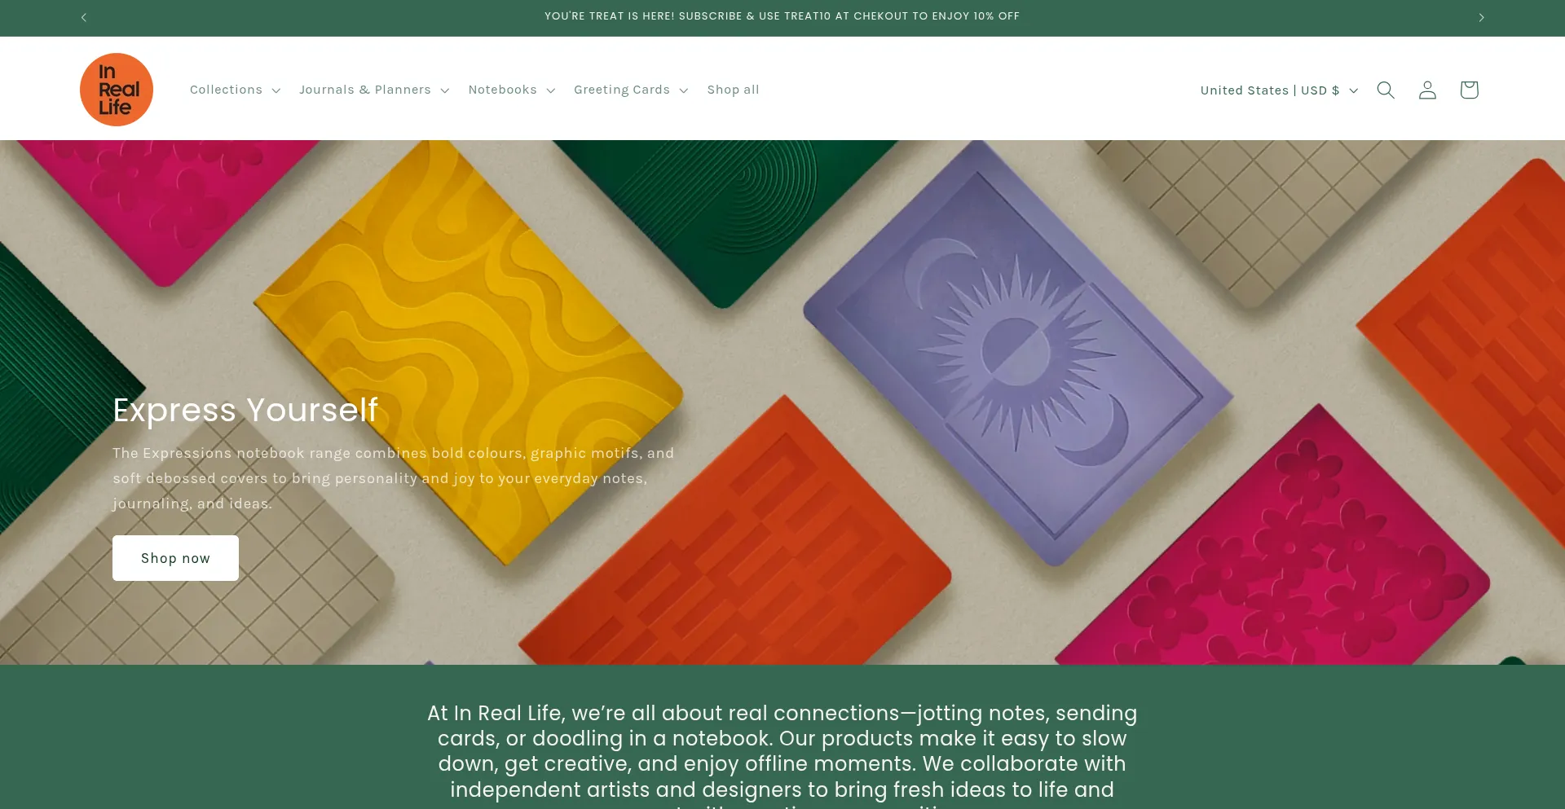Open the Greeting Cards dropdown menu
Image resolution: width=1565 pixels, height=809 pixels.
tap(630, 90)
